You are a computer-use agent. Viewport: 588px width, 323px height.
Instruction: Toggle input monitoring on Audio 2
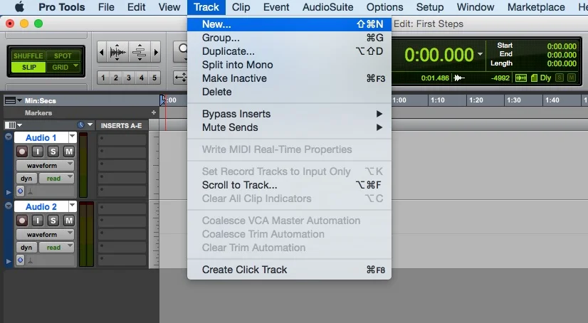click(38, 221)
